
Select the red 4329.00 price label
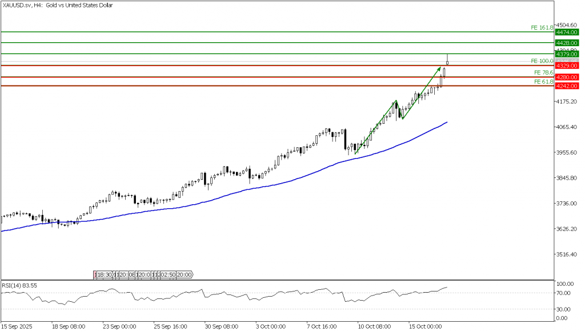567,66
